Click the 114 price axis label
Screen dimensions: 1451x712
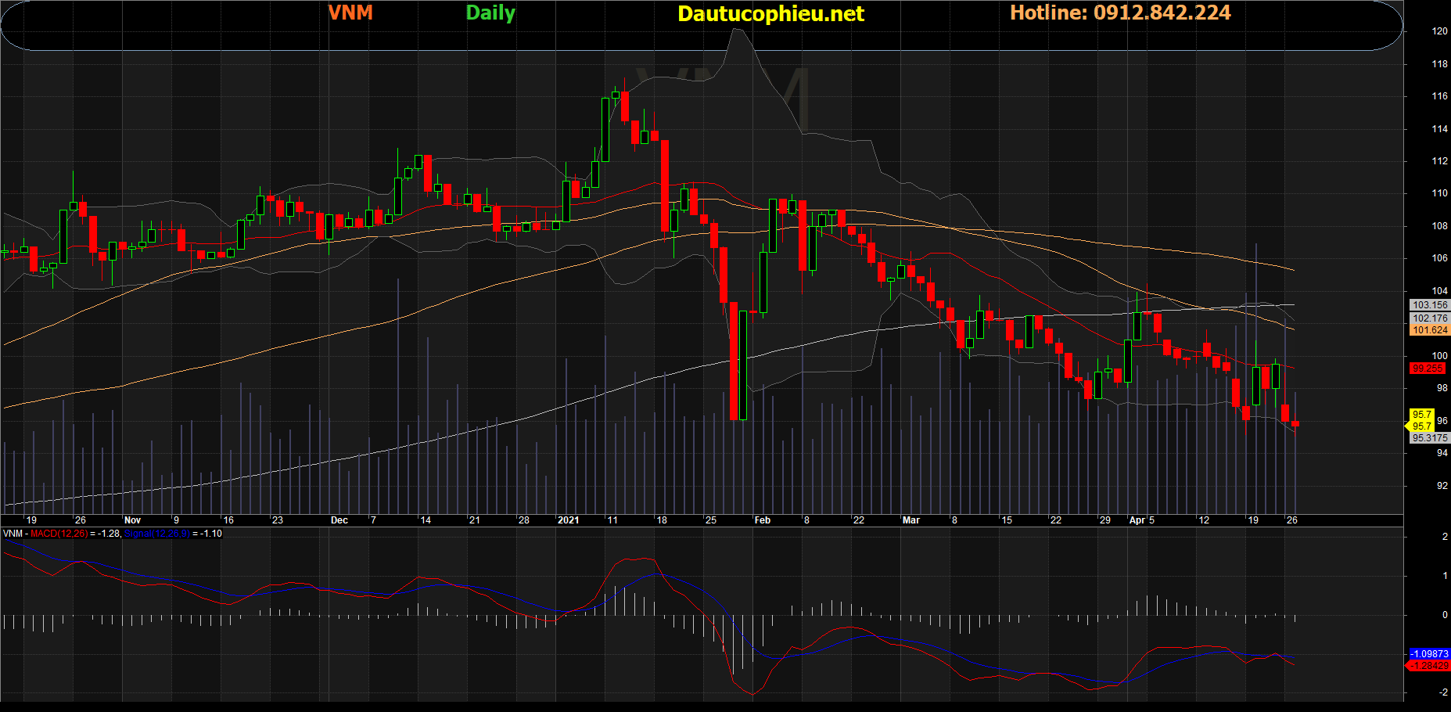coord(1439,129)
